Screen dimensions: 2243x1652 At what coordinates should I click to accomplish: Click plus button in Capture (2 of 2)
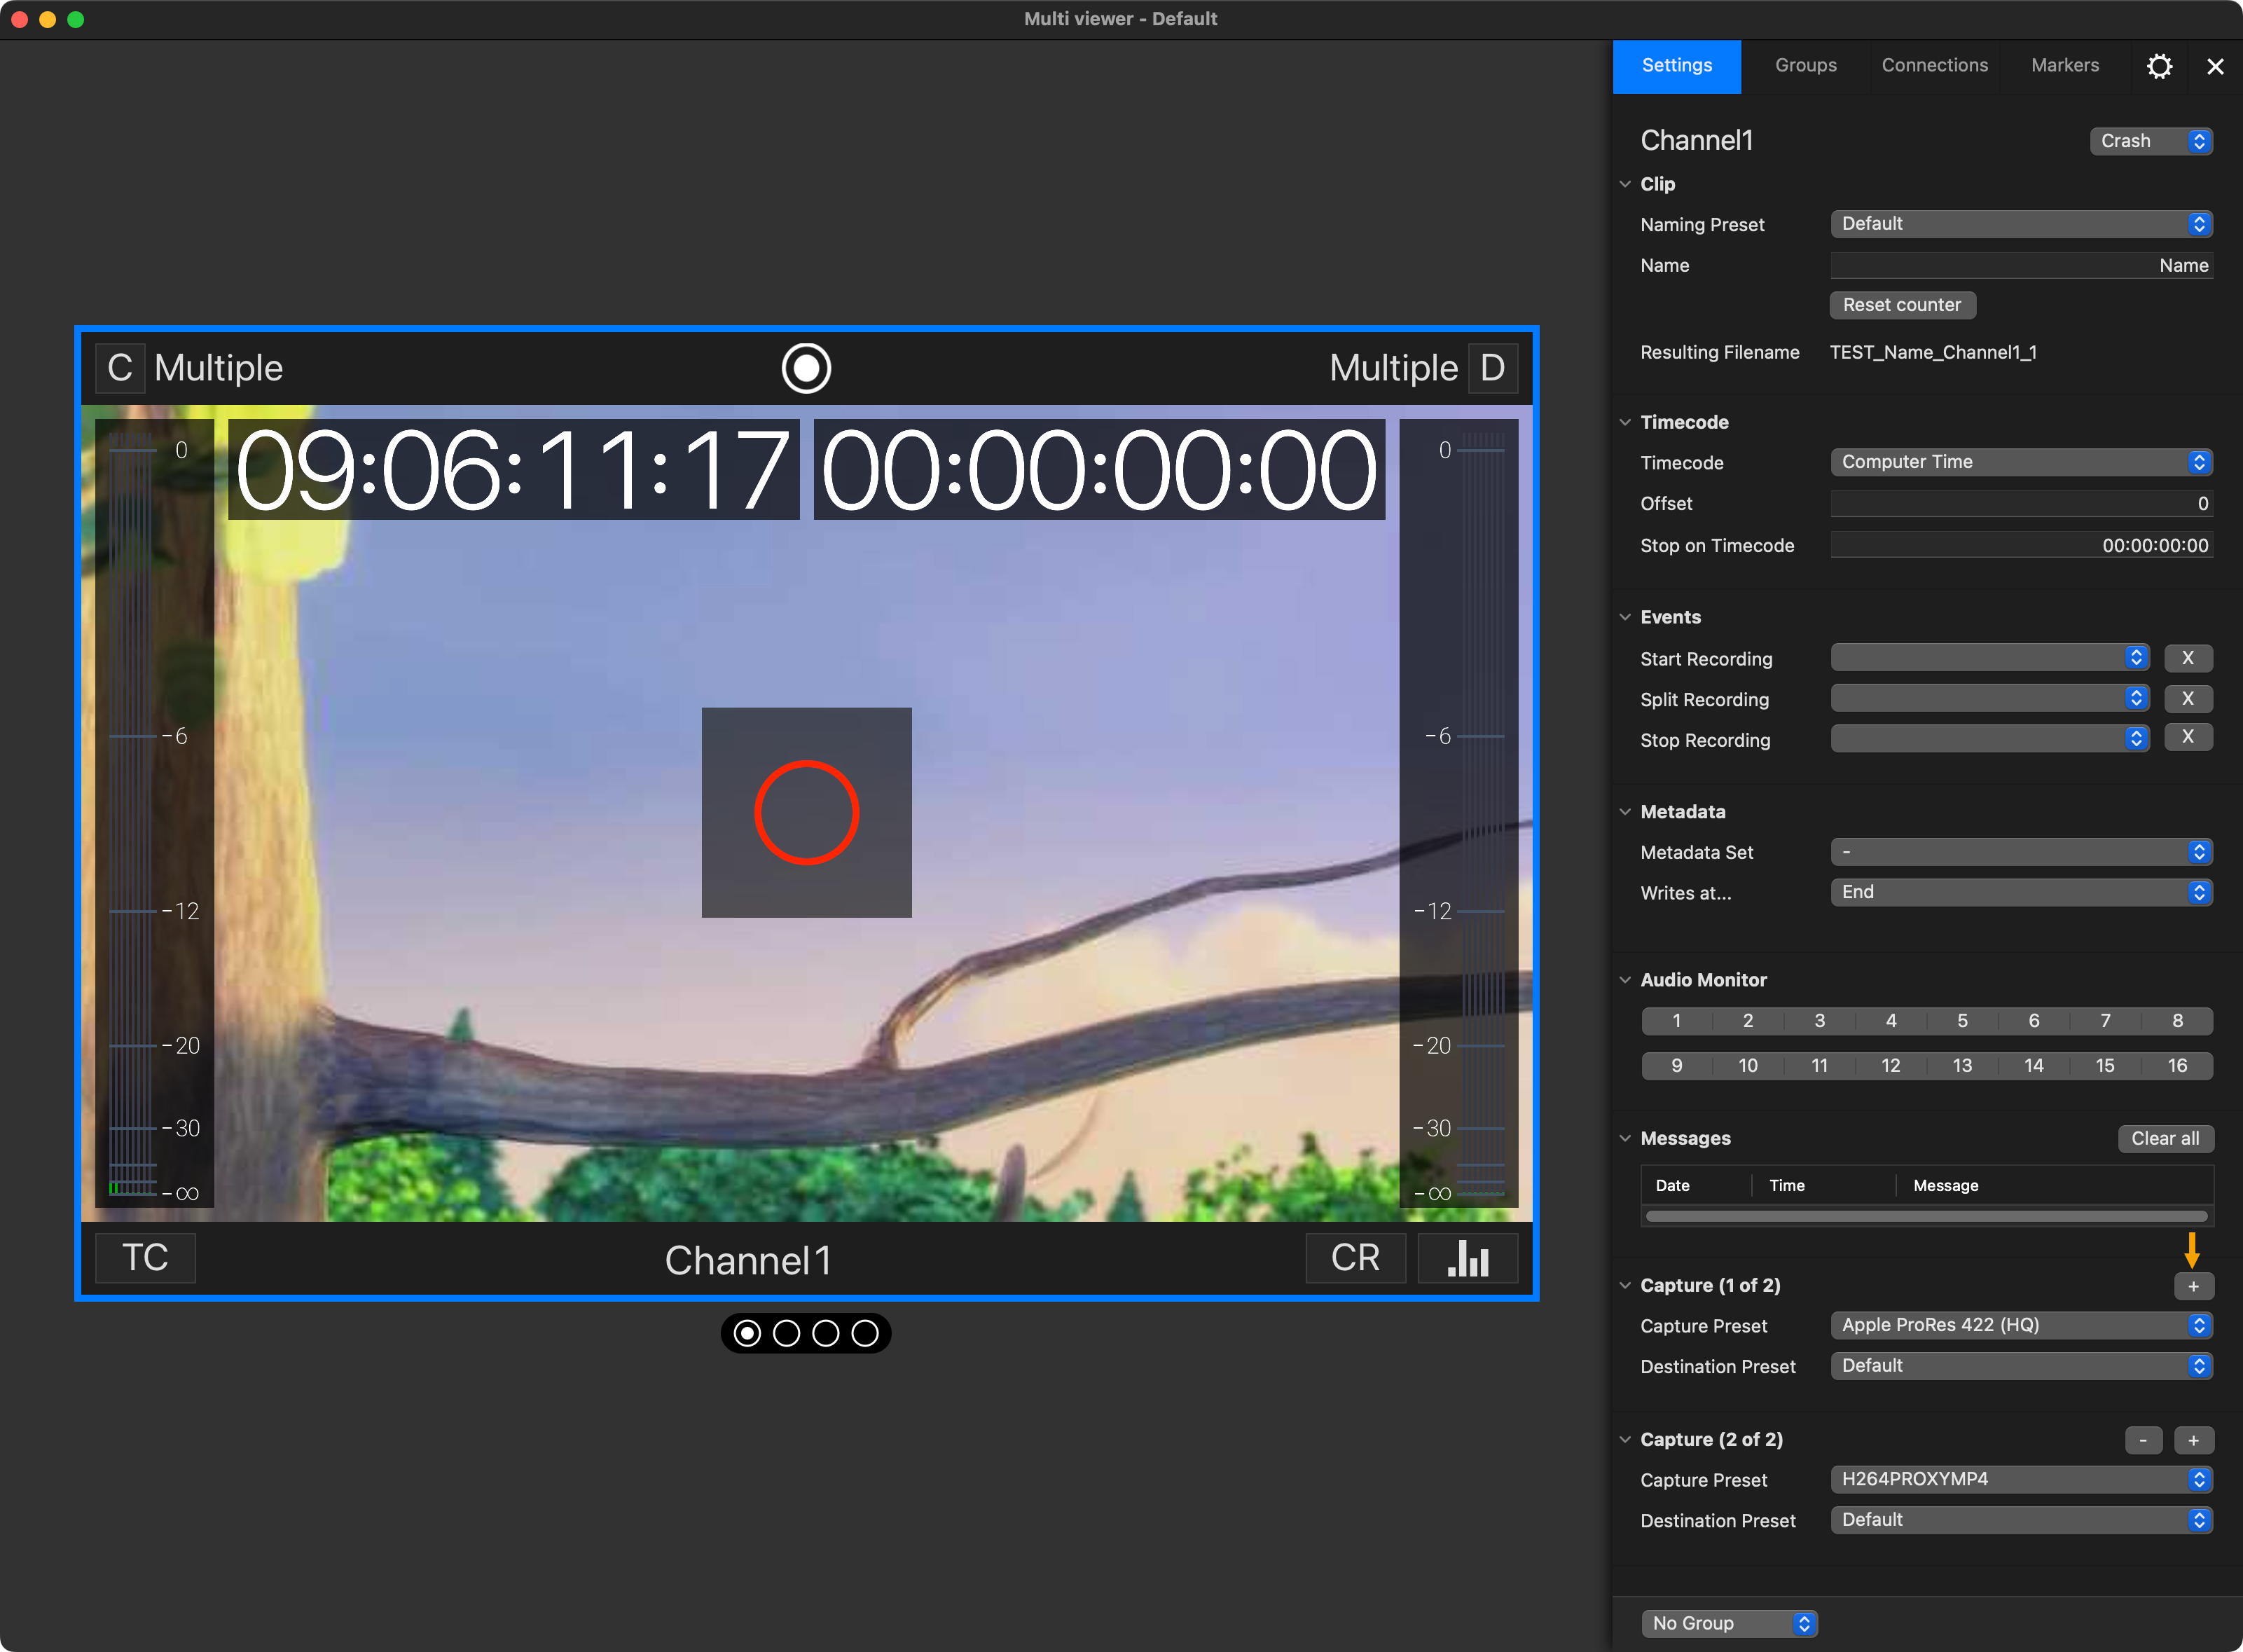(2193, 1440)
